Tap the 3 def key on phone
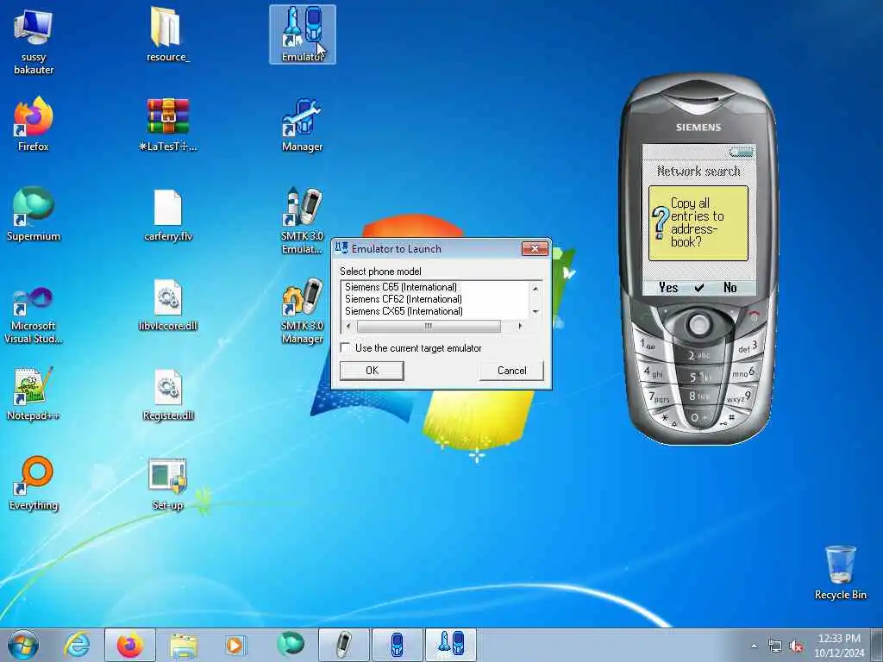The image size is (883, 662). 748,347
